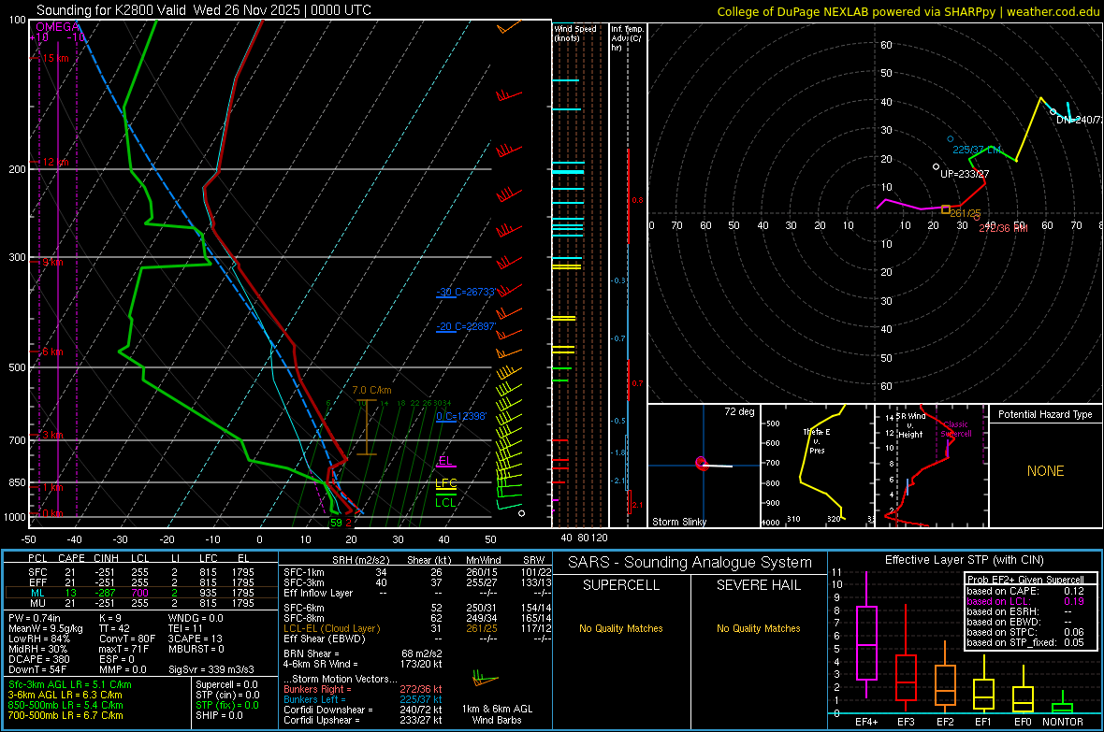
Task: Click the 'SR Wind v. Height' inset label
Action: [912, 425]
